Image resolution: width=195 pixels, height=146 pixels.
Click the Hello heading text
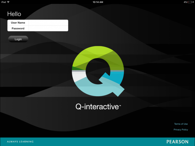coord(14,14)
